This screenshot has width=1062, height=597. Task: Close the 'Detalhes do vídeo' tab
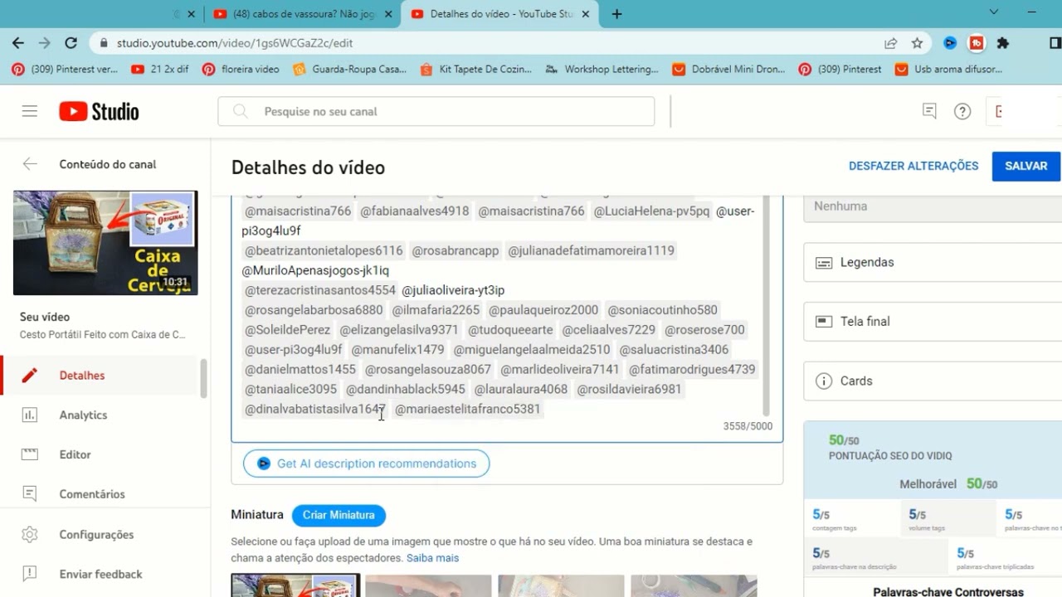pyautogui.click(x=586, y=14)
